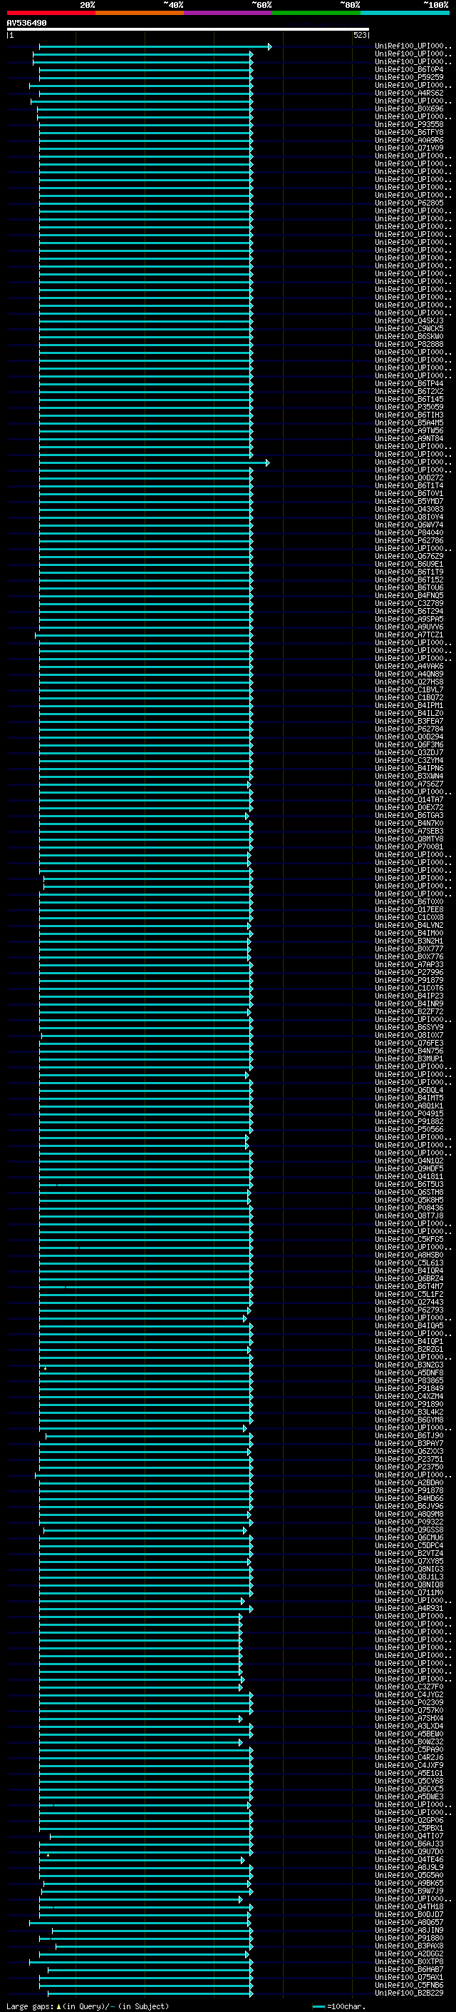The height and width of the screenshot is (2012, 456).
Task: Click UniRef100_C5KFG5 in the hit list
Action: [x=409, y=1240]
